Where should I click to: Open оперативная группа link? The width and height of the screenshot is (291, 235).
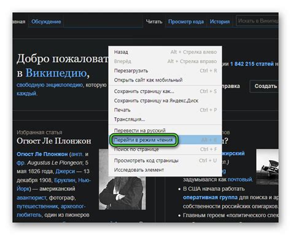(210, 198)
